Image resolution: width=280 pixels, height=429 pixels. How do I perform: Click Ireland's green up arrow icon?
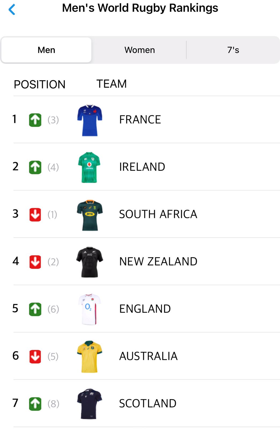35,167
